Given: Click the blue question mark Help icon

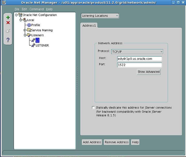Looking at the screenshot, I should tap(8, 40).
